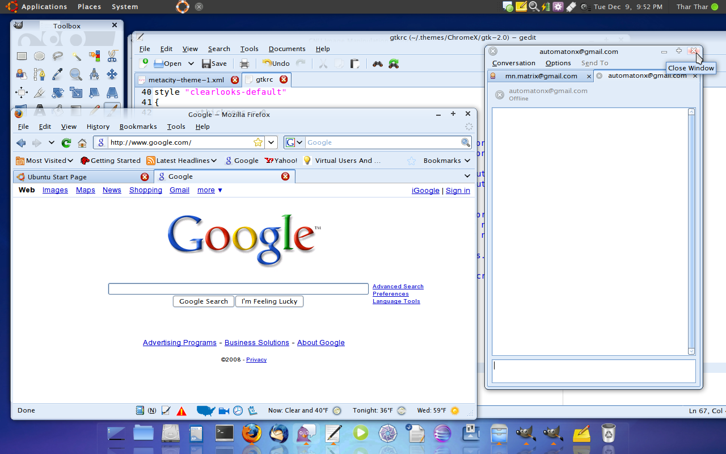Viewport: 726px width, 454px height.
Task: Select the Free Select lasso tool
Action: 57,56
